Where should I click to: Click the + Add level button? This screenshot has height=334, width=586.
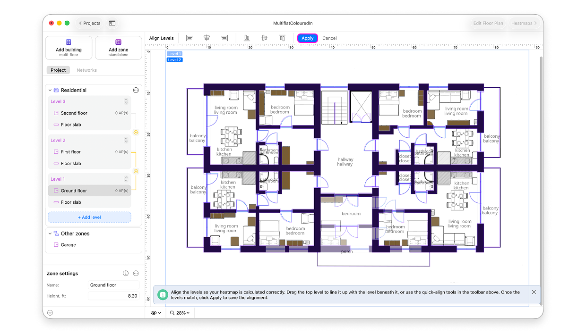pyautogui.click(x=89, y=217)
